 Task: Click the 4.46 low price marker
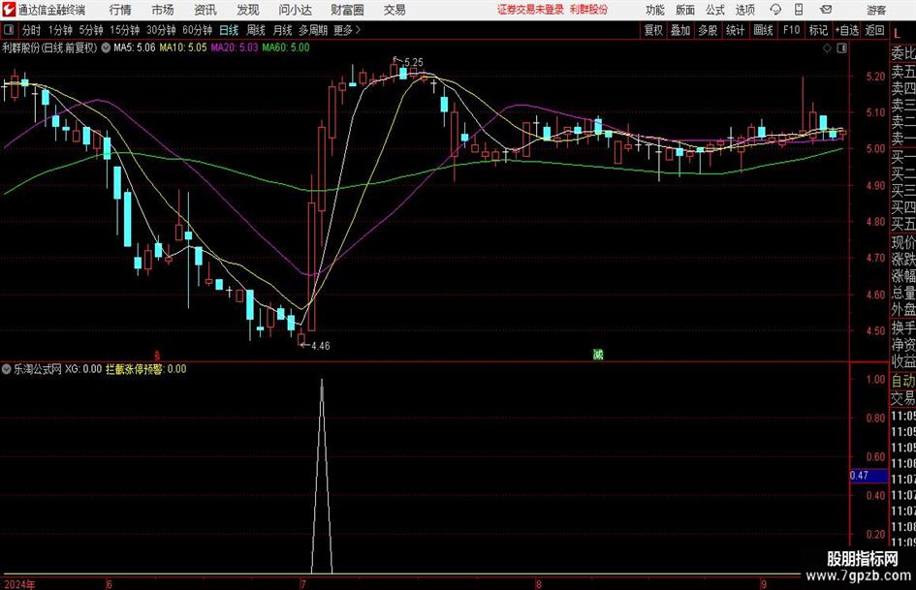[320, 346]
